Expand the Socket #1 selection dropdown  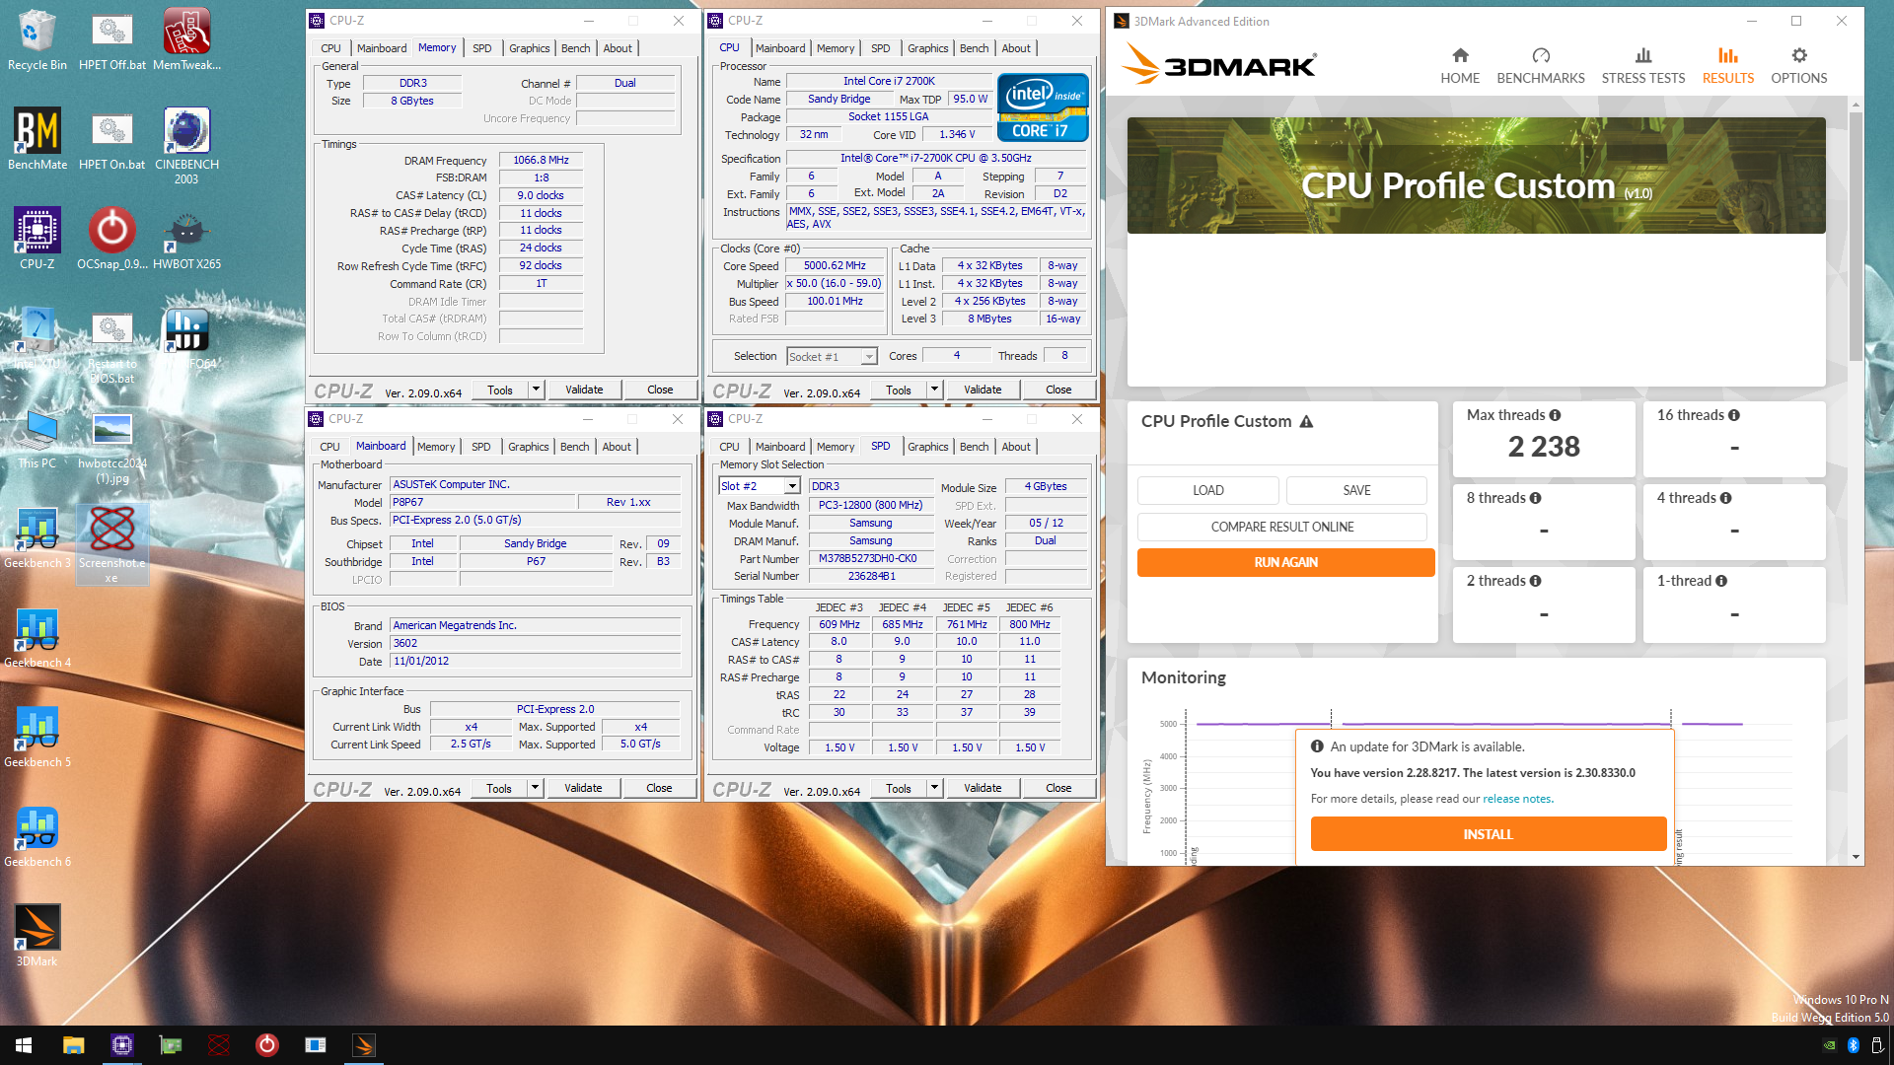coord(869,357)
